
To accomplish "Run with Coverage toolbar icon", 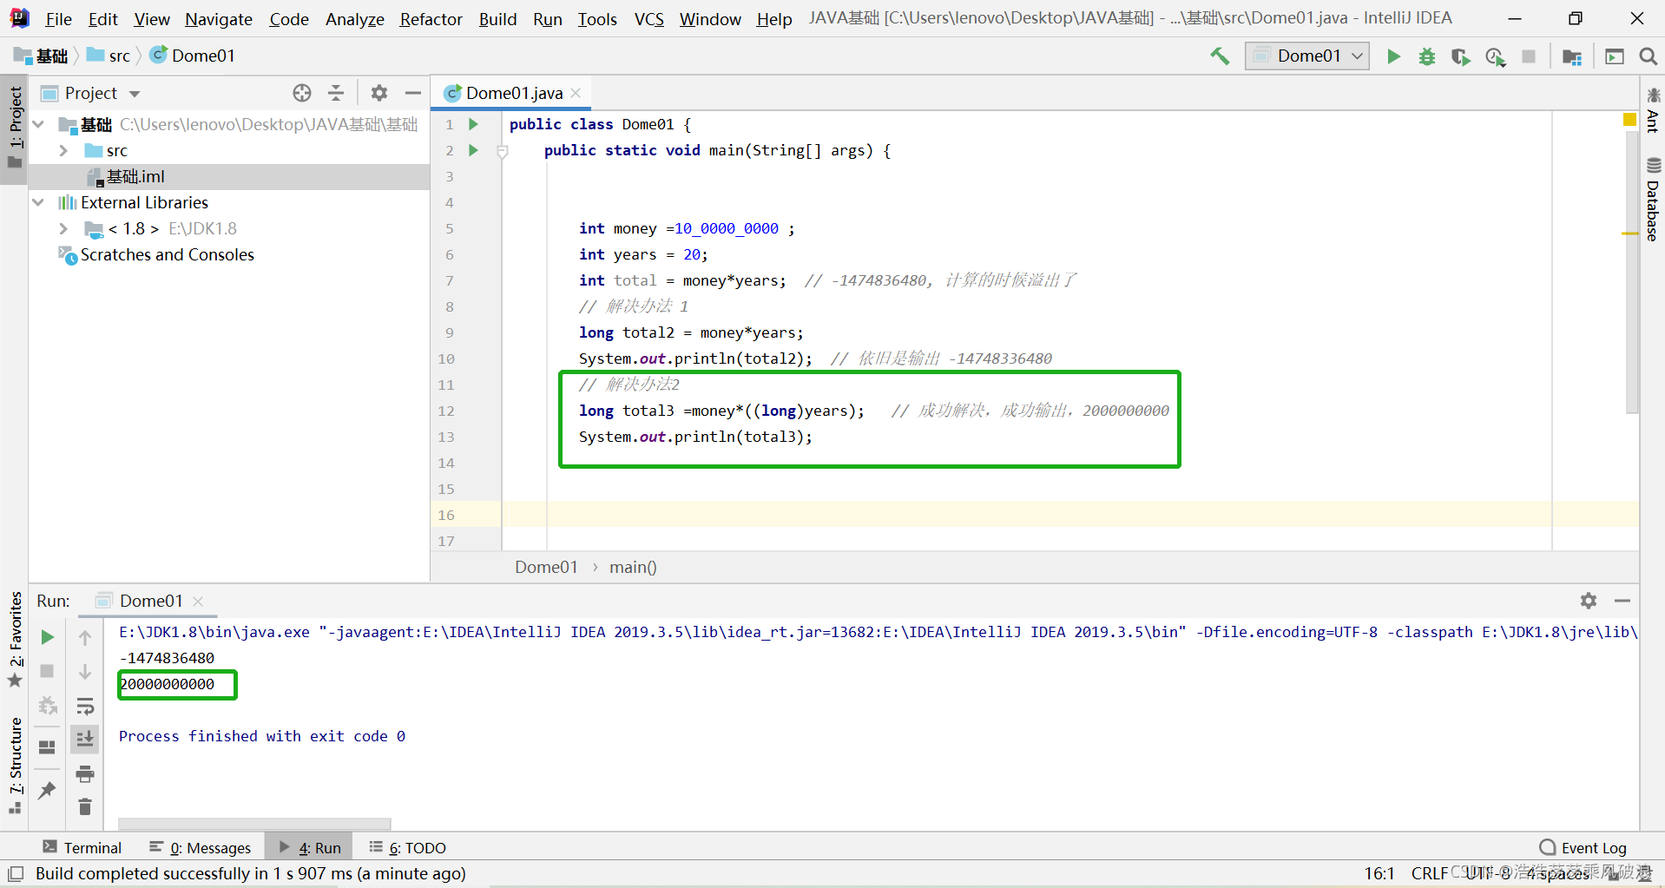I will [x=1461, y=56].
